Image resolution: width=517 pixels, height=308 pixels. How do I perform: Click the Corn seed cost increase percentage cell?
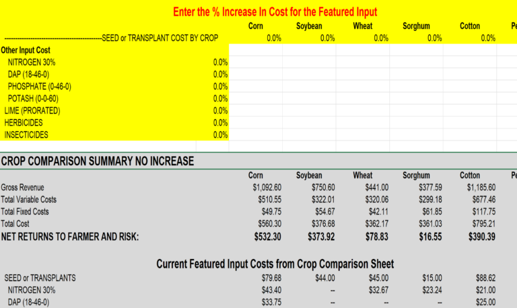coord(256,38)
